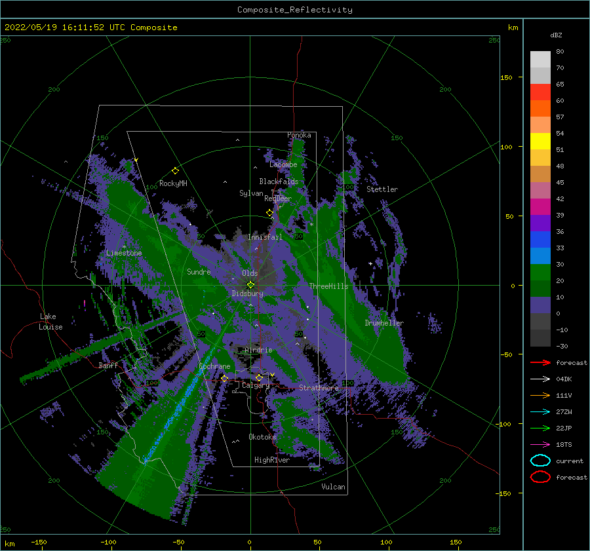Screen dimensions: 590x551
Task: Click the HighRiver town label
Action: pos(272,460)
